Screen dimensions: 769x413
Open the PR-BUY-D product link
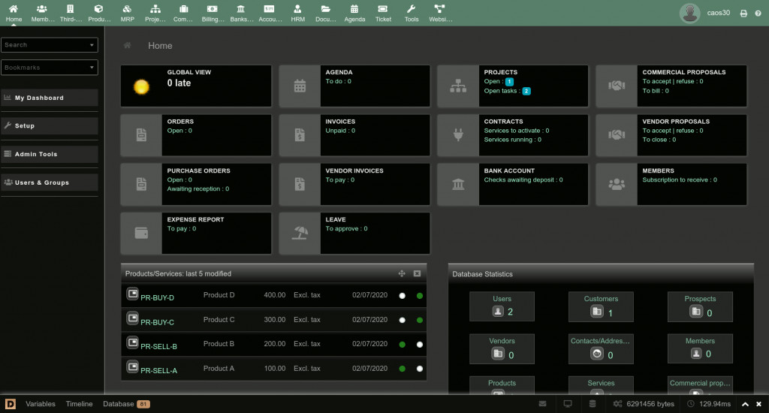pos(157,298)
